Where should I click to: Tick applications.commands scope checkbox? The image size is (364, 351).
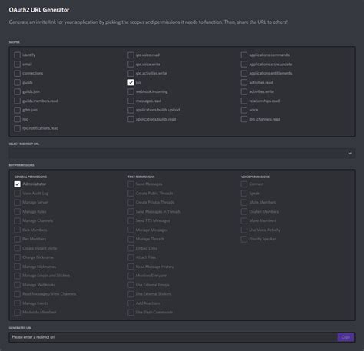click(x=244, y=55)
